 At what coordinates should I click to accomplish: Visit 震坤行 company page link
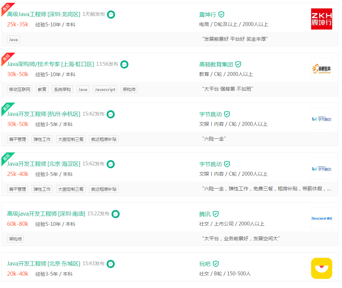(208, 15)
